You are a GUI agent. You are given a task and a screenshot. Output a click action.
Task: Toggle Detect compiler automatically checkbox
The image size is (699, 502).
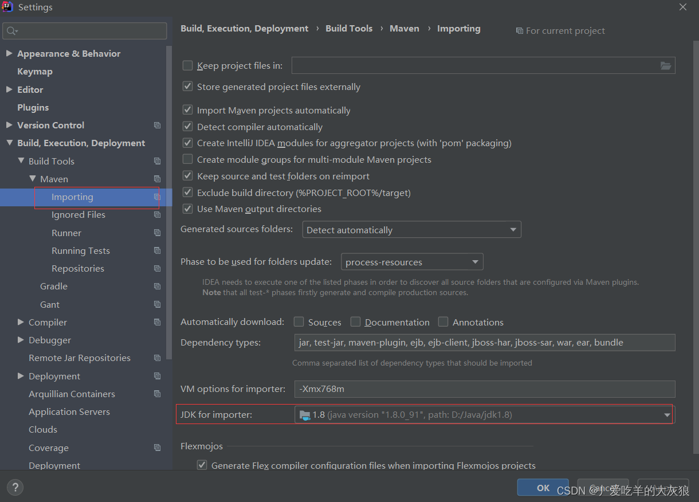pyautogui.click(x=187, y=127)
